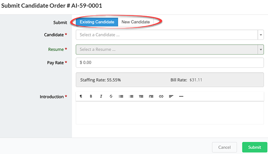Click the Candidate field label
The width and height of the screenshot is (268, 154).
coord(54,35)
